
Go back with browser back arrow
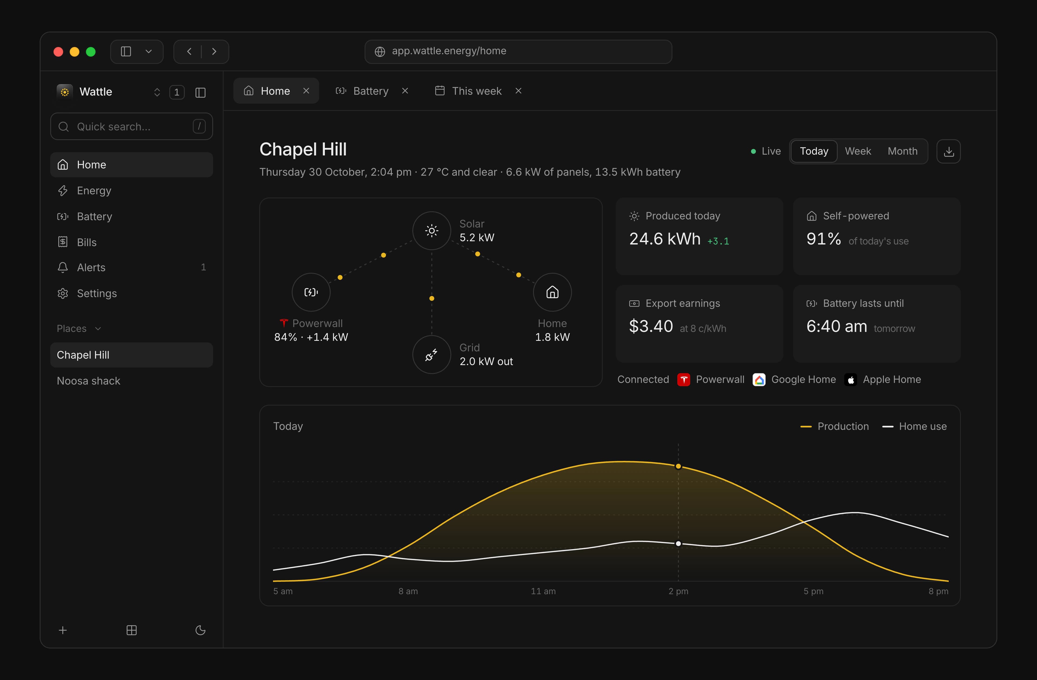point(189,51)
